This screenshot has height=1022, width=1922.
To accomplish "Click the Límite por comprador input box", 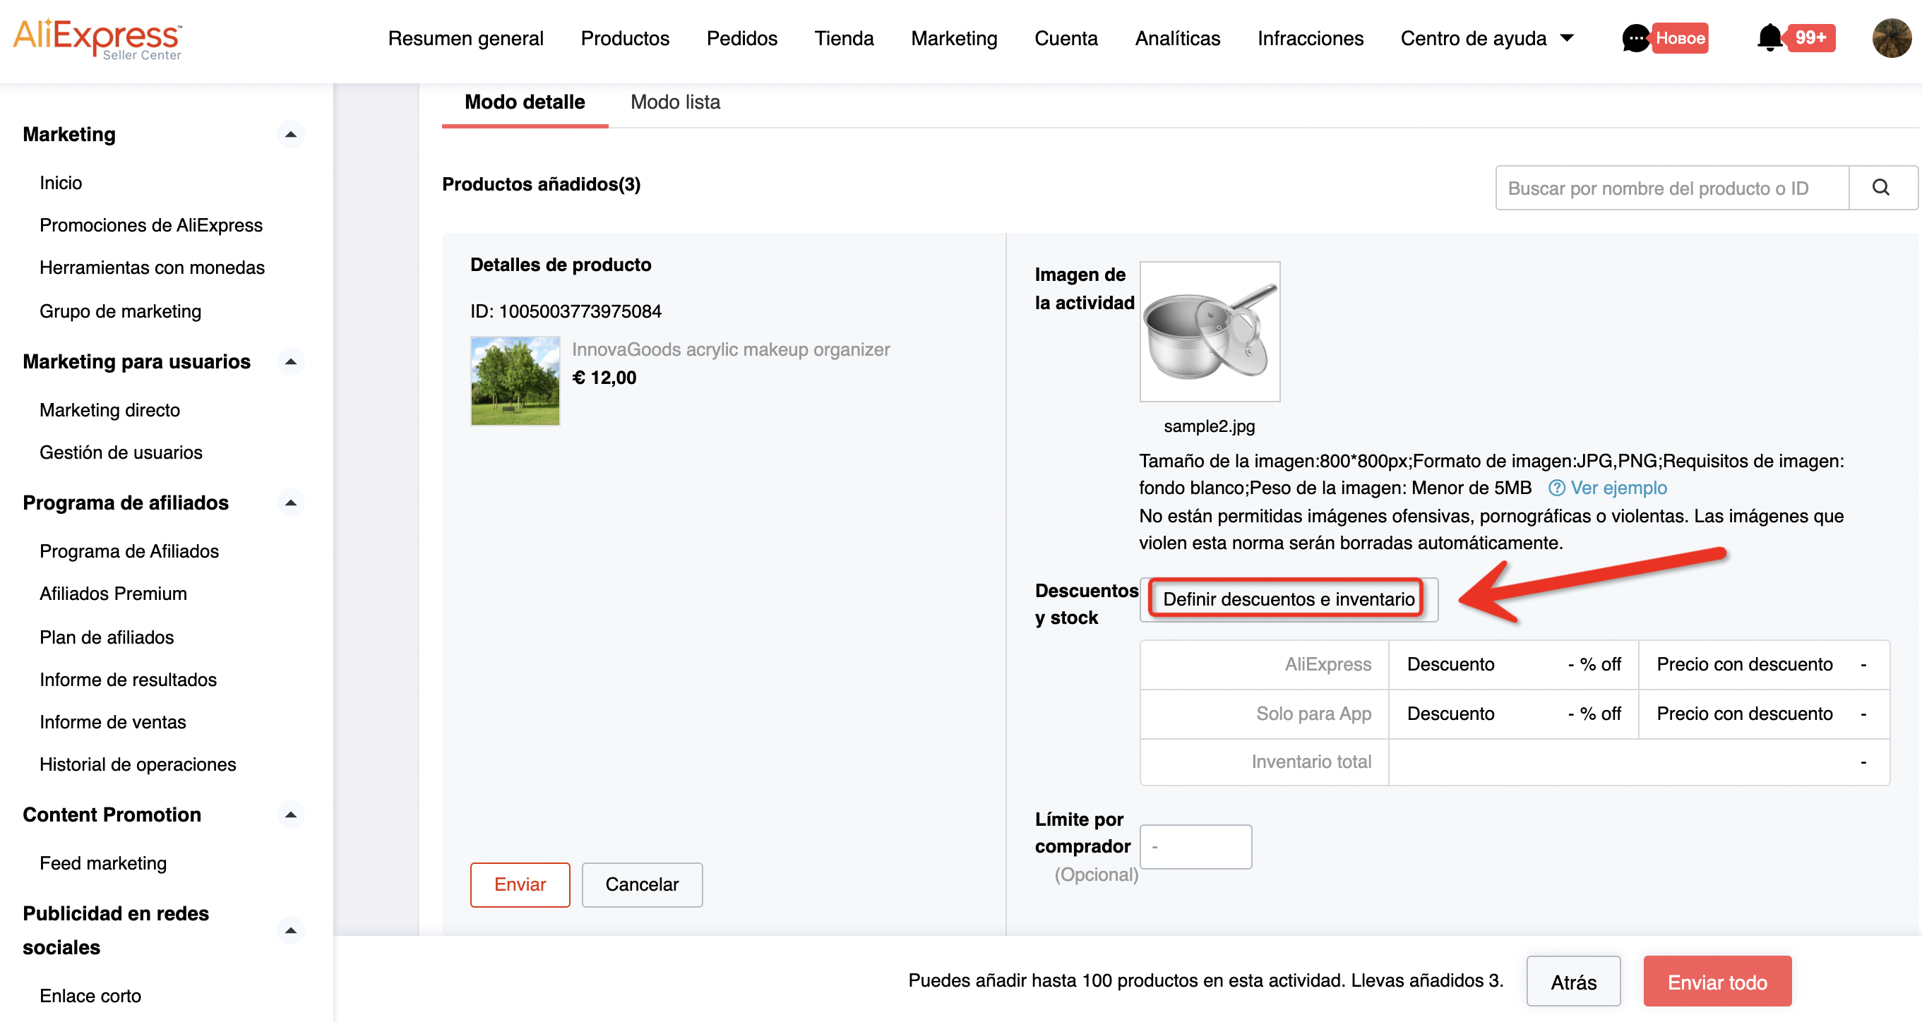I will 1195,847.
